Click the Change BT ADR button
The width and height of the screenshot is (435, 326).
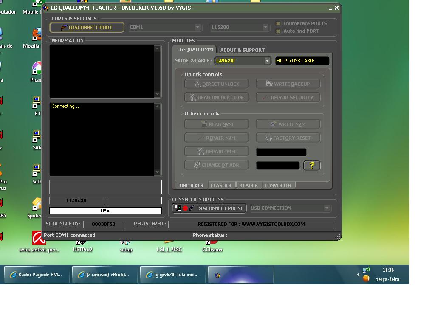click(217, 165)
